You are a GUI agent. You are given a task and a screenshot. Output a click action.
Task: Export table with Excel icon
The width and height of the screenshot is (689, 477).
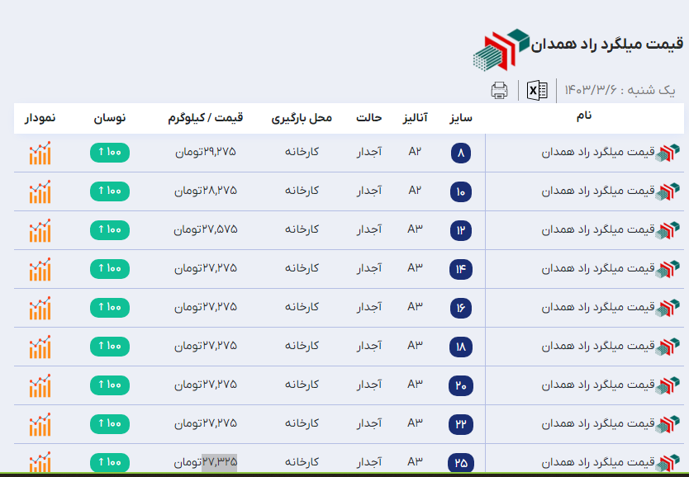[x=537, y=91]
